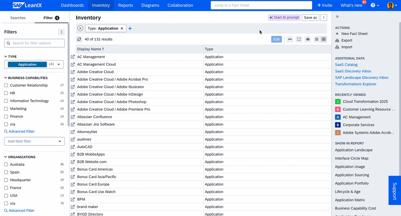Screen dimensions: 401x216
Task: Check the Information Technology filter
Action: coord(6,101)
